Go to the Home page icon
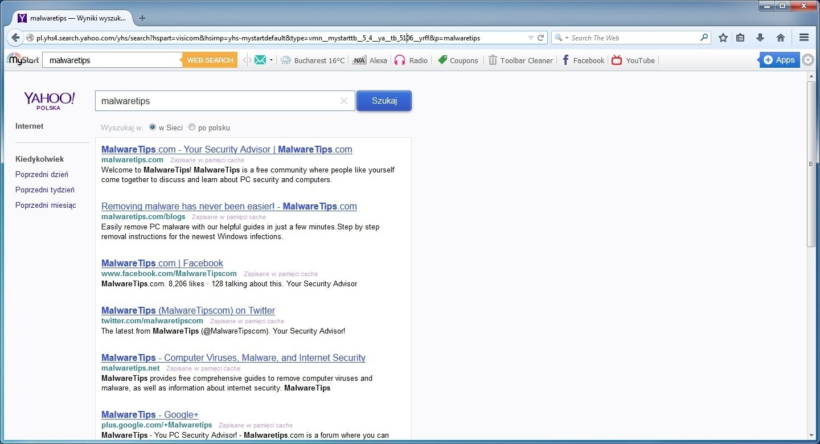Image resolution: width=820 pixels, height=444 pixels. click(x=781, y=38)
